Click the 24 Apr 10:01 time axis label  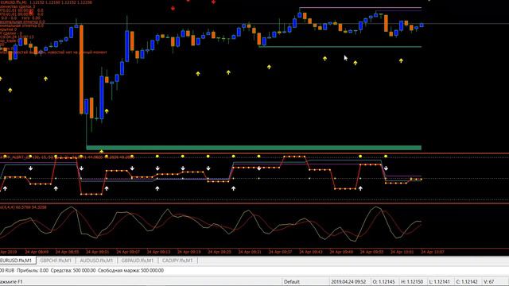(x=402, y=252)
